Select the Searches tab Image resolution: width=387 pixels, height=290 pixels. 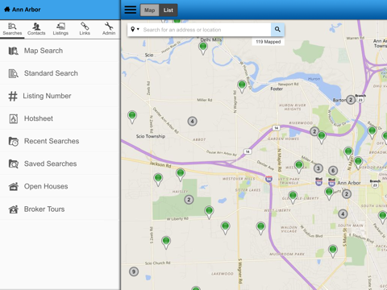(12, 29)
